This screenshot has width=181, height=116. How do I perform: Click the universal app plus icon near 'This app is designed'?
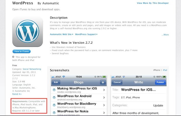click(x=13, y=57)
